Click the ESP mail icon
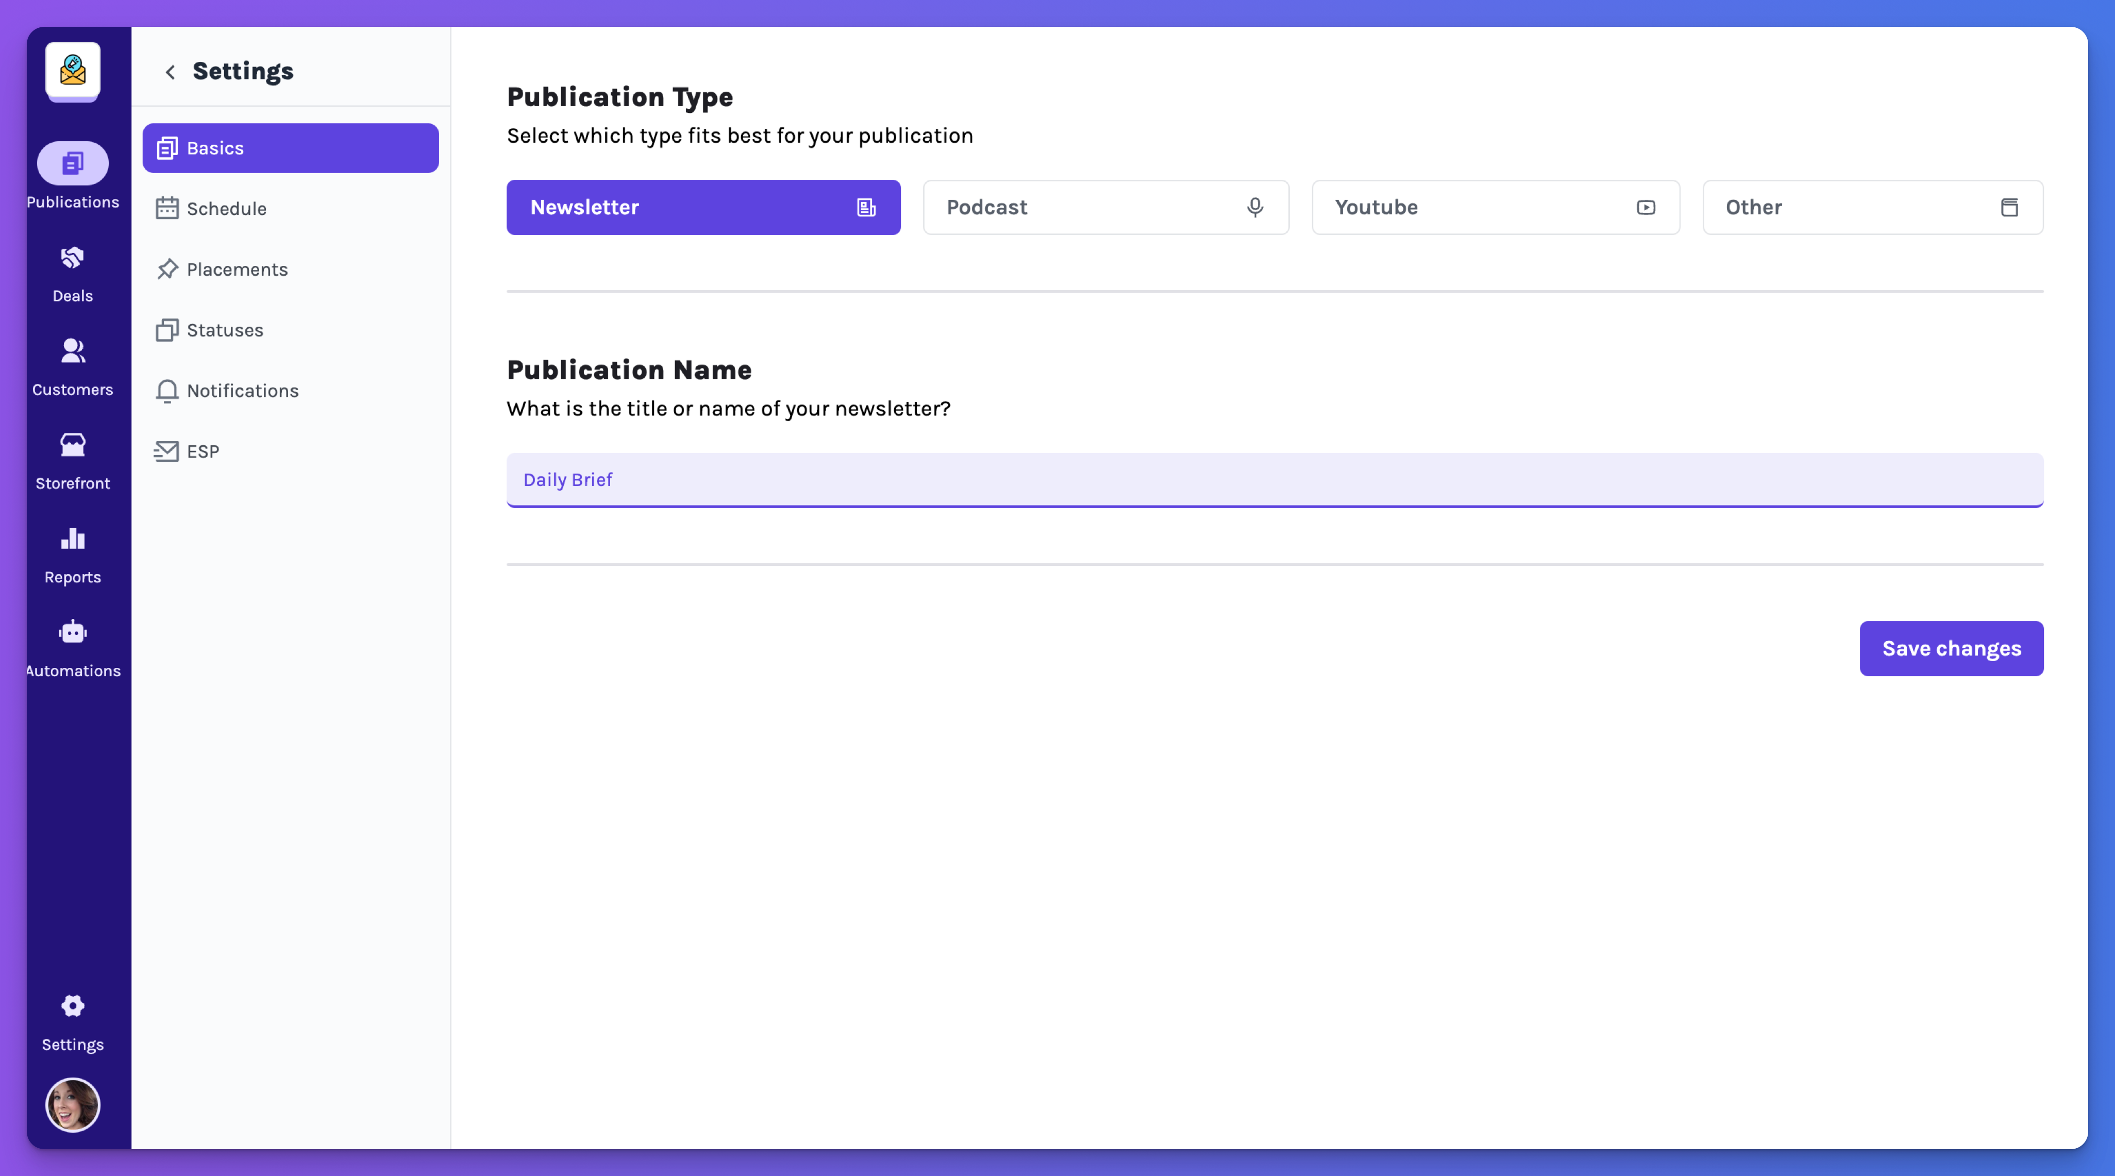The height and width of the screenshot is (1176, 2115). point(166,451)
